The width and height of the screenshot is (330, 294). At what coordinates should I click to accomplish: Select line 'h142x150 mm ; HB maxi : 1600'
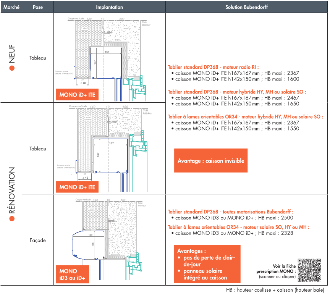tap(237, 79)
